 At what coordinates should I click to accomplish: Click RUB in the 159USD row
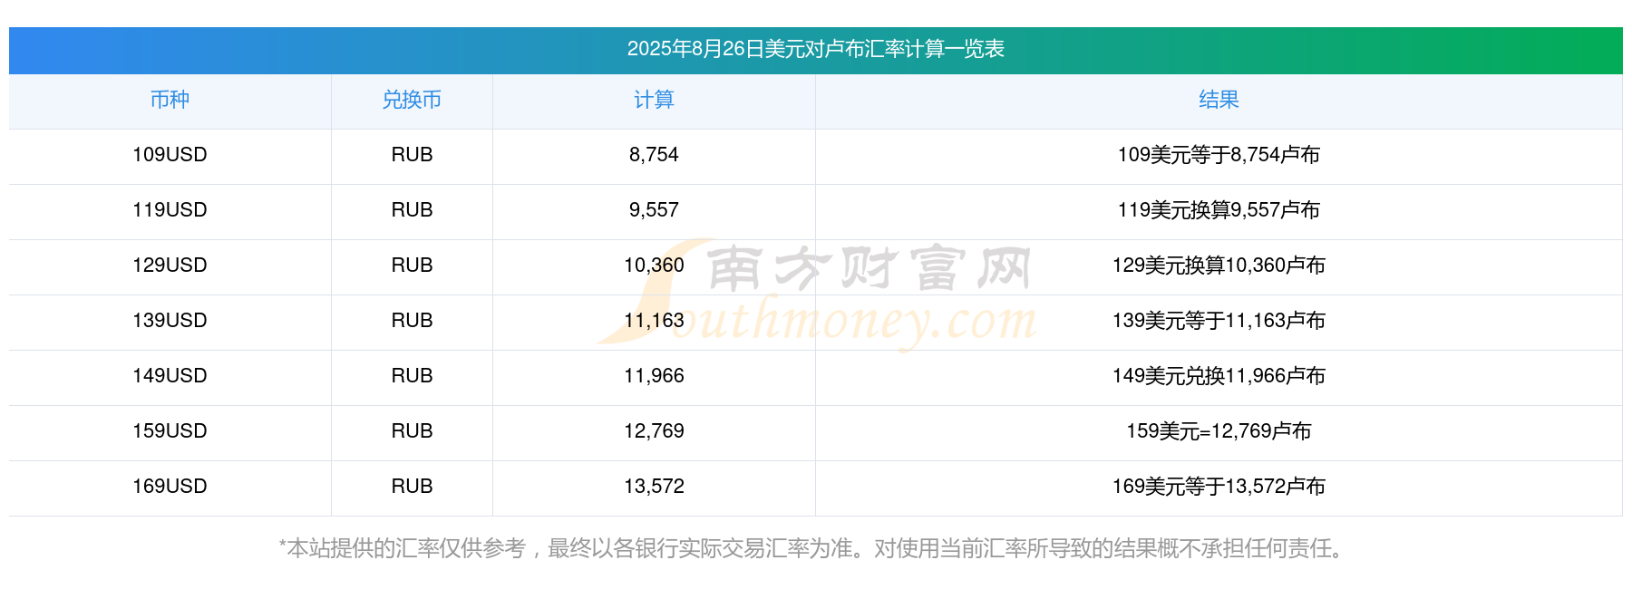(412, 431)
